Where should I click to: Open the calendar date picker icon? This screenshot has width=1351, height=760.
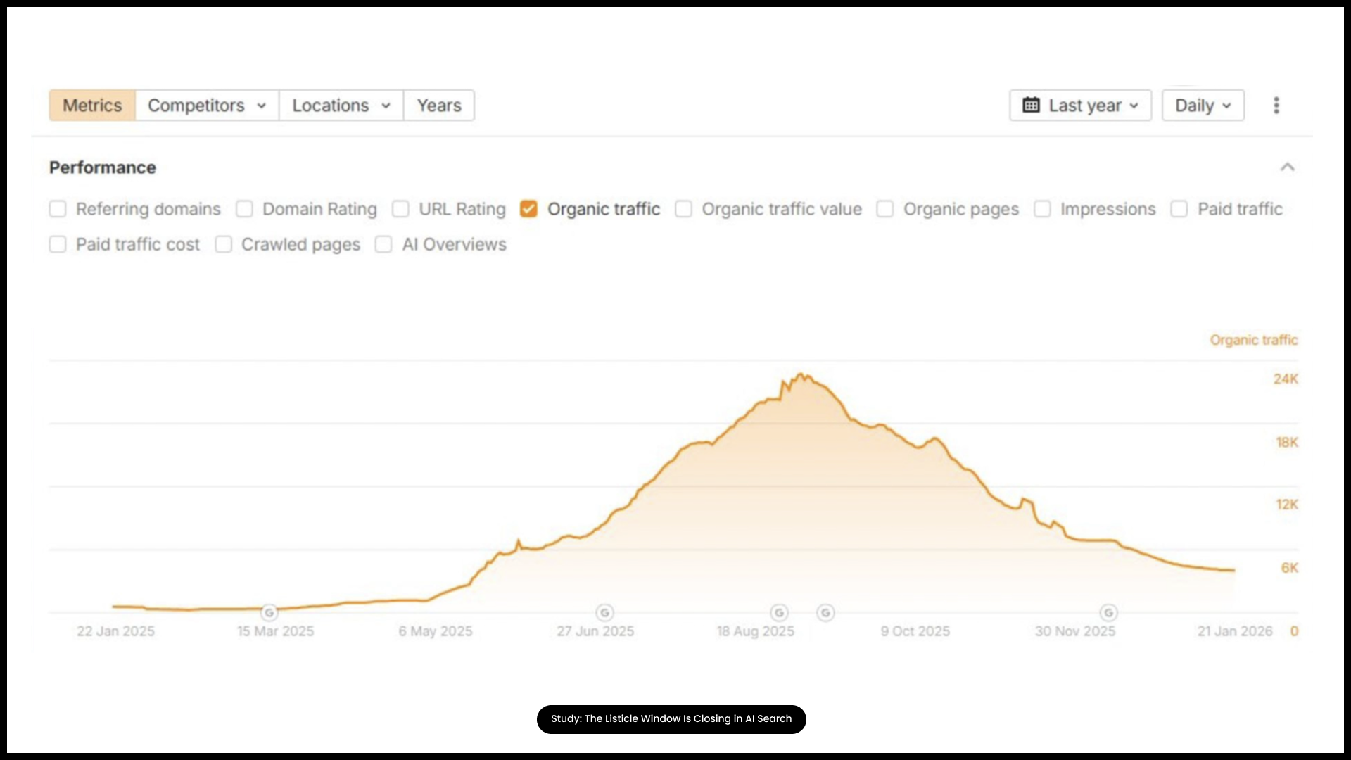[x=1032, y=105]
